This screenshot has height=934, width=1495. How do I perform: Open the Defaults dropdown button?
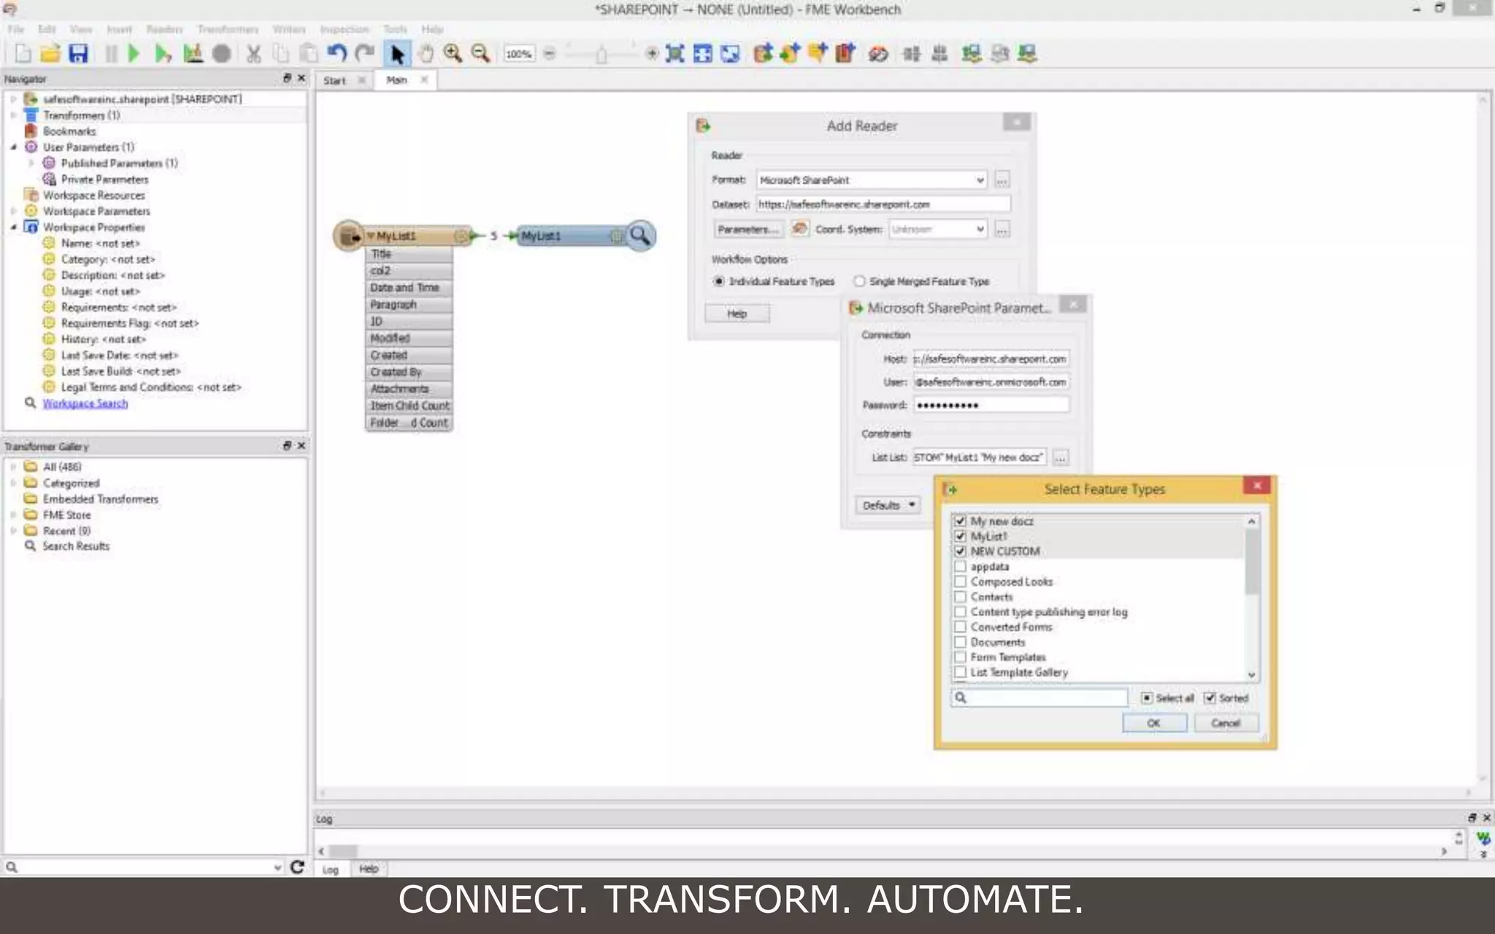(888, 505)
